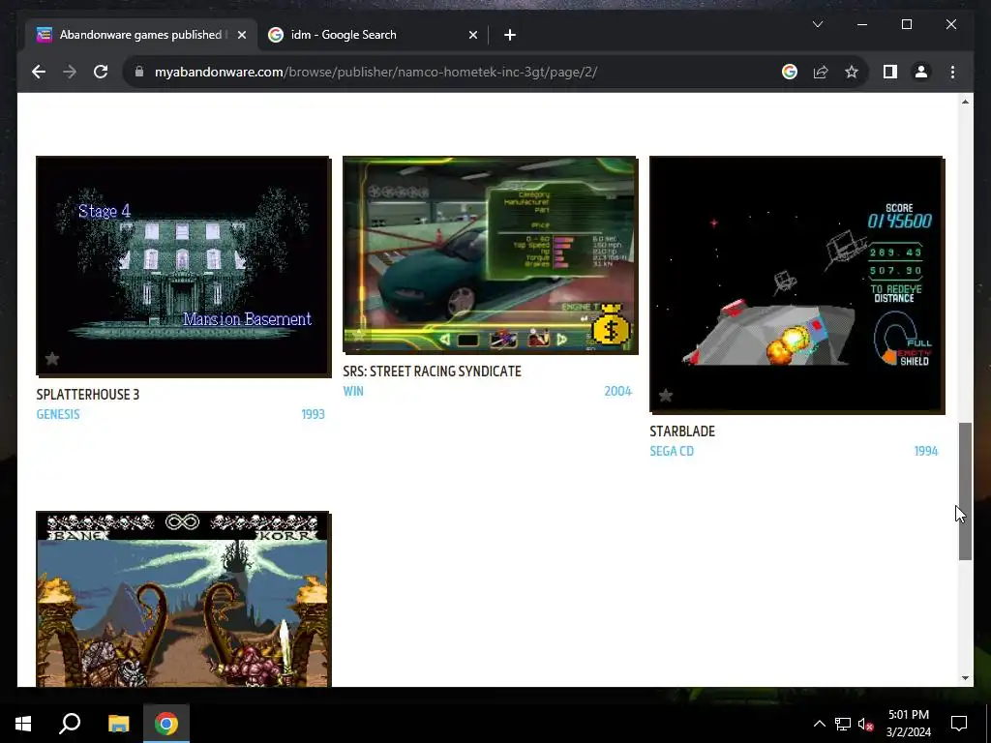
Task: Click the scrollbar down arrow
Action: pyautogui.click(x=965, y=678)
